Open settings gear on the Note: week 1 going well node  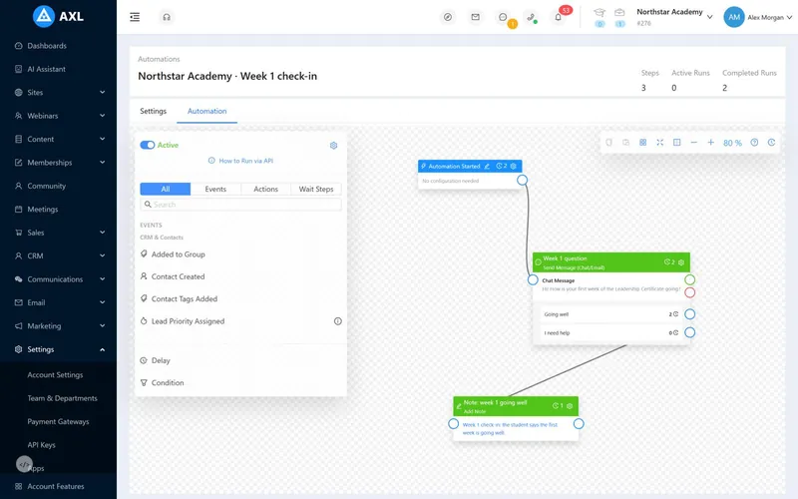click(x=570, y=406)
